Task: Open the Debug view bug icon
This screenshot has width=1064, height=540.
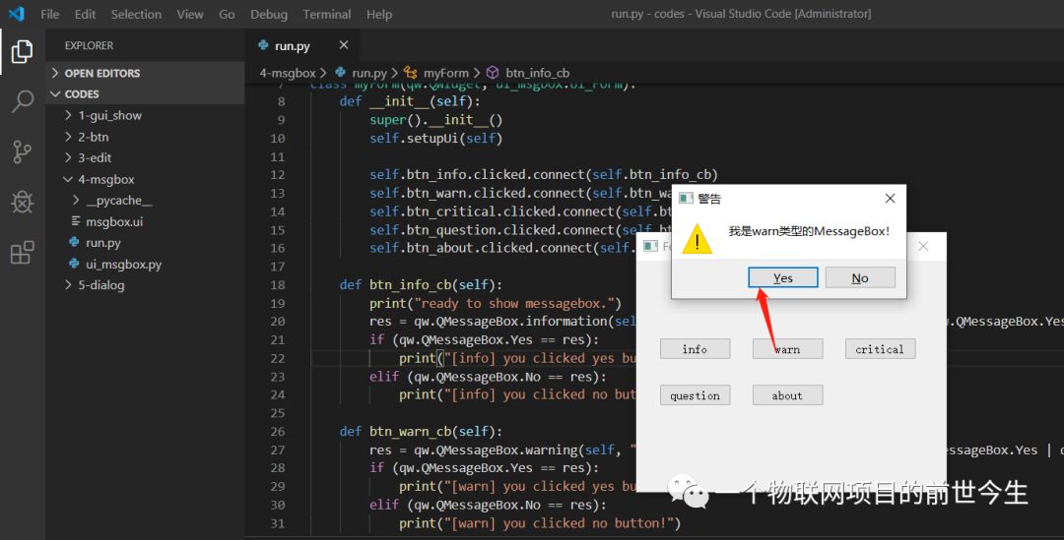Action: 22,202
